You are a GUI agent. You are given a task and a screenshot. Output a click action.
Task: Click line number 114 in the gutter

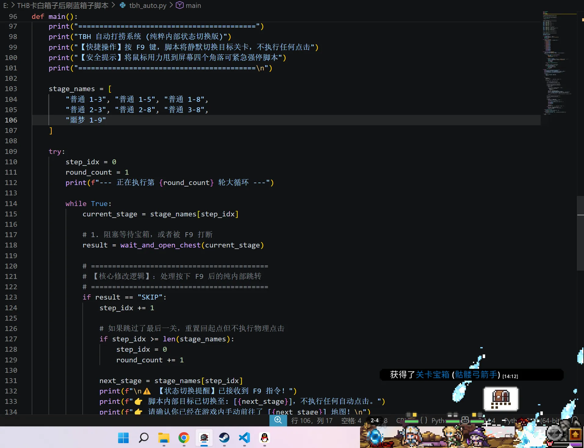tap(11, 204)
